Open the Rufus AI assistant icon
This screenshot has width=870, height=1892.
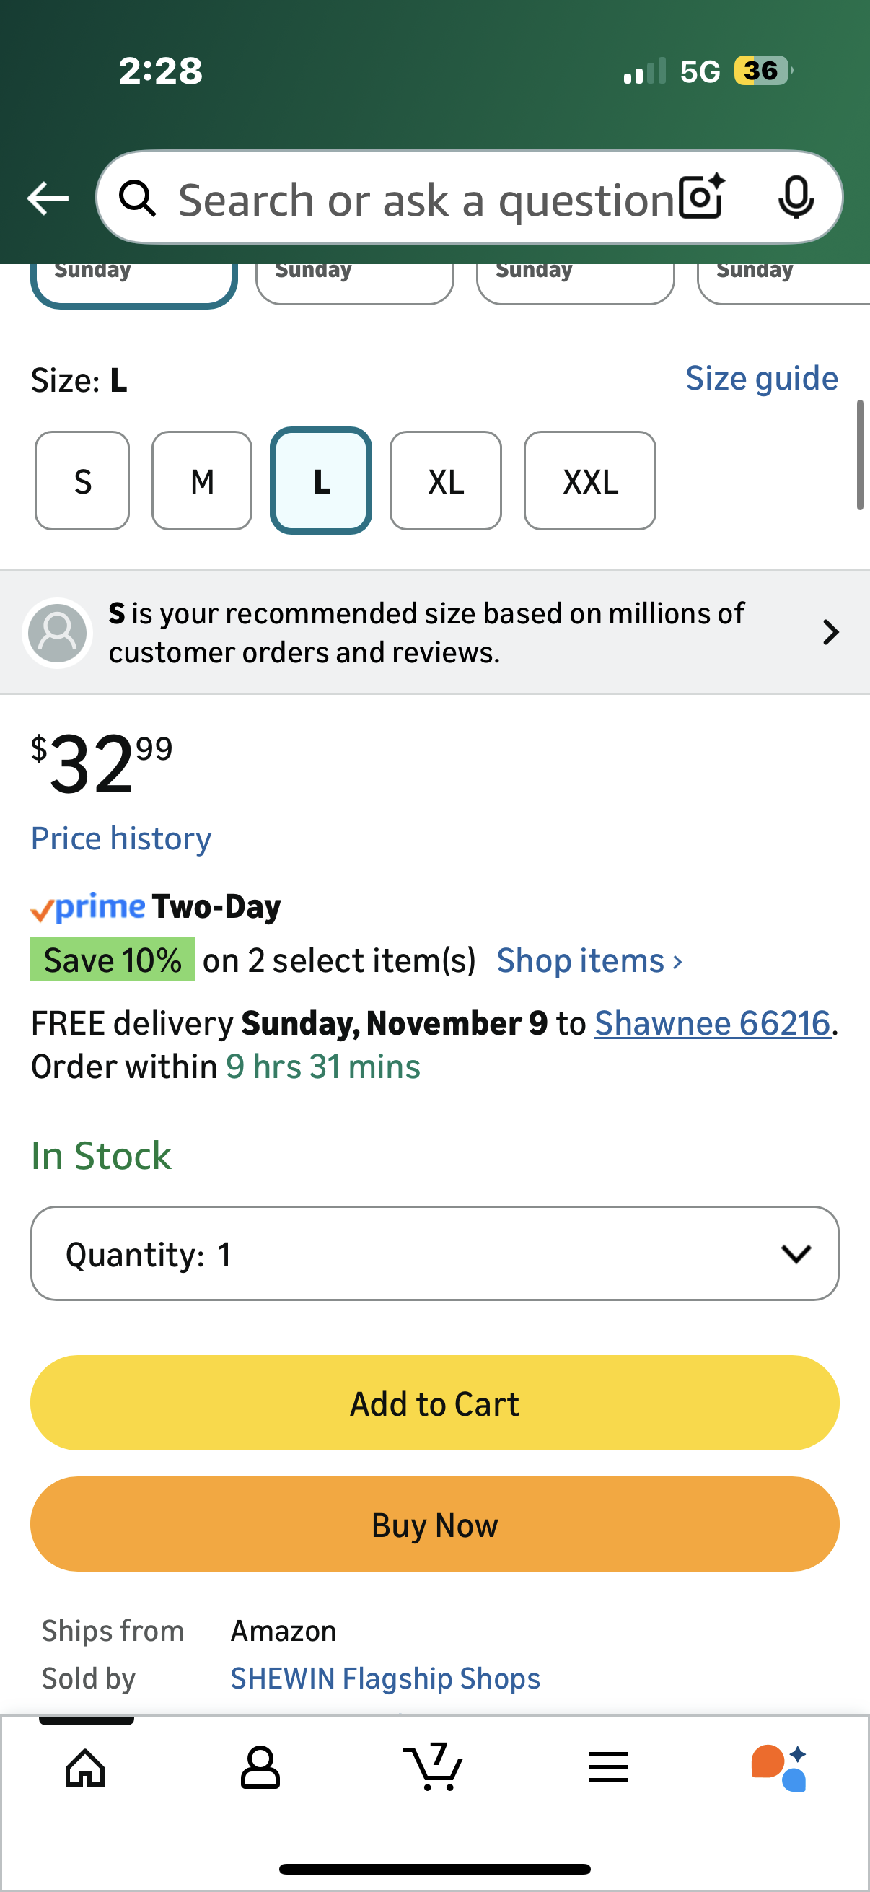point(779,1767)
